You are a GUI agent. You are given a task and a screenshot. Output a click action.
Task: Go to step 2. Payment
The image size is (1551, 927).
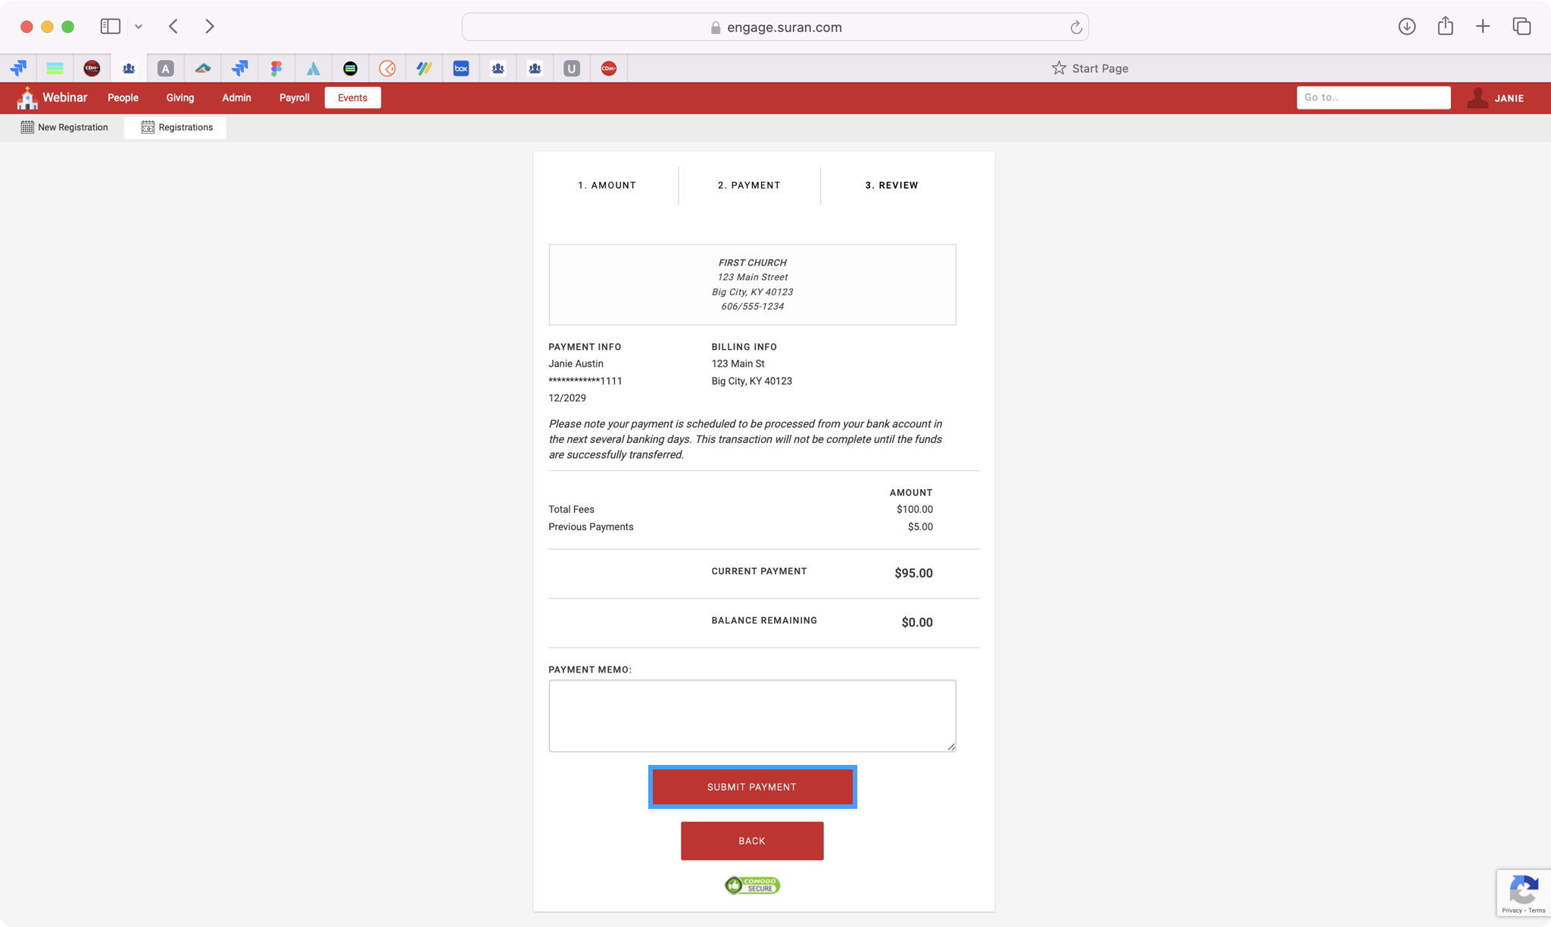pyautogui.click(x=748, y=185)
